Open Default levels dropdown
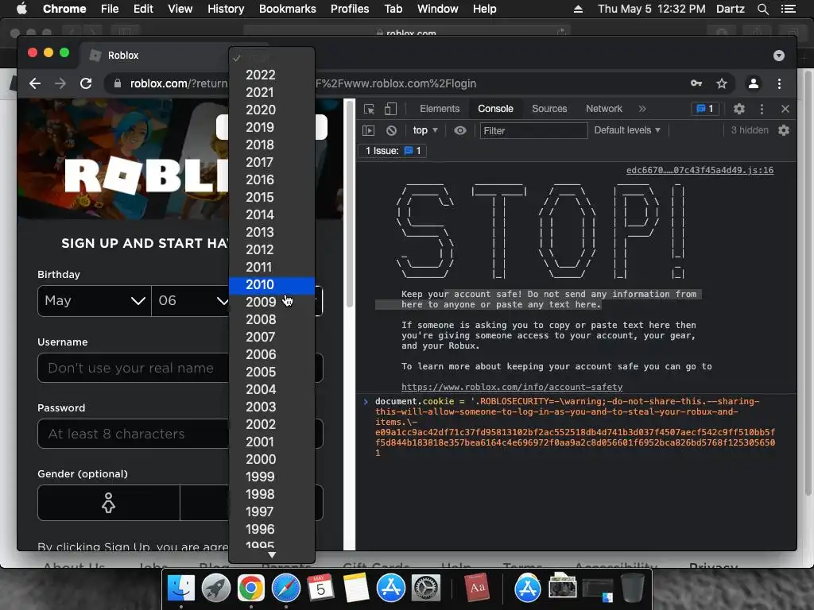This screenshot has height=610, width=814. click(627, 130)
